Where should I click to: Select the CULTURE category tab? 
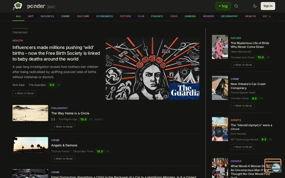pos(83,16)
